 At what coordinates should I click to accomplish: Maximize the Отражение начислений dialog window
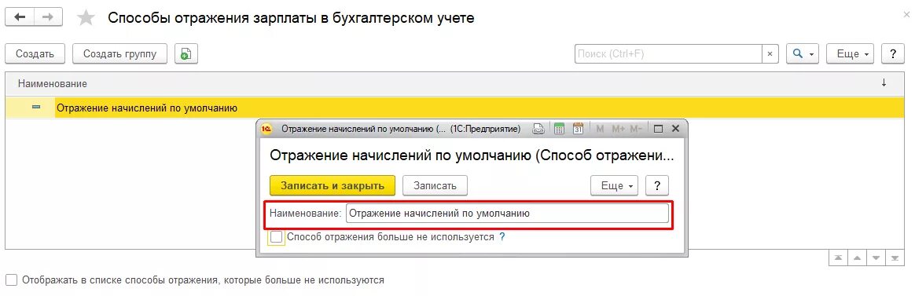point(658,129)
